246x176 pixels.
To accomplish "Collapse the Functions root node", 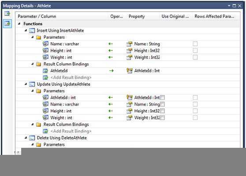I will coord(19,24).
